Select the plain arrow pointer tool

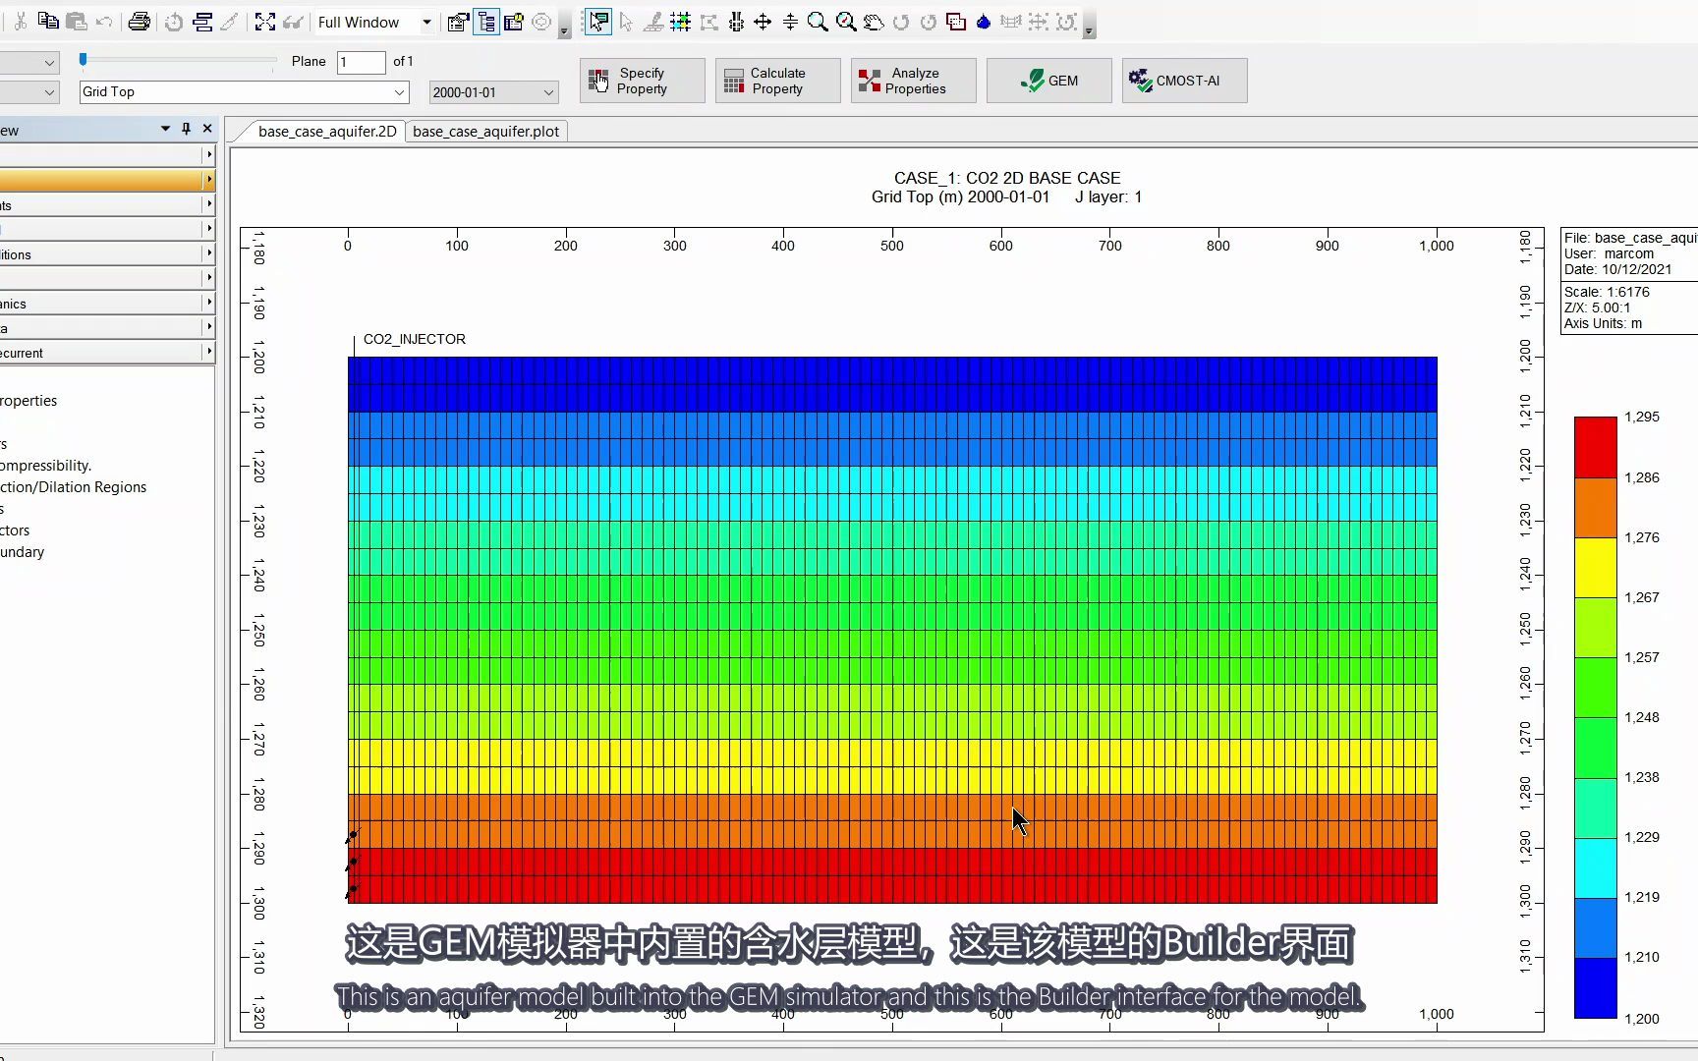pos(626,22)
